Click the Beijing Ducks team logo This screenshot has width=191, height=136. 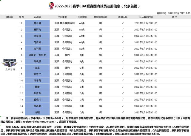click(x=10, y=63)
